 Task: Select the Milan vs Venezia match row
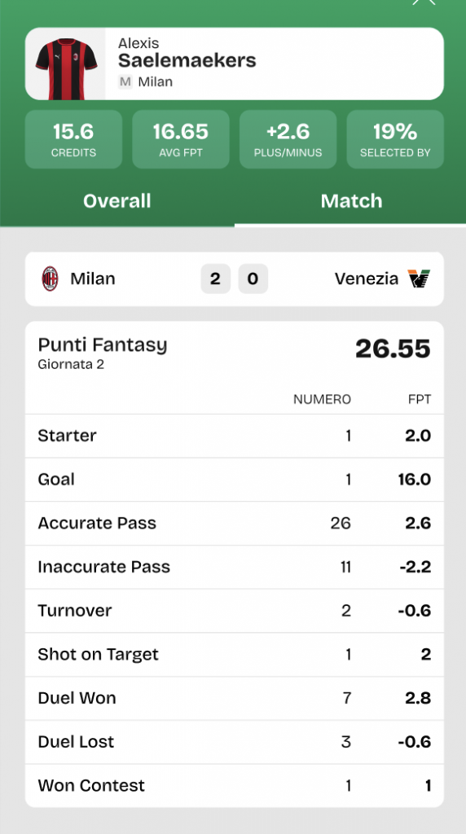pos(235,279)
